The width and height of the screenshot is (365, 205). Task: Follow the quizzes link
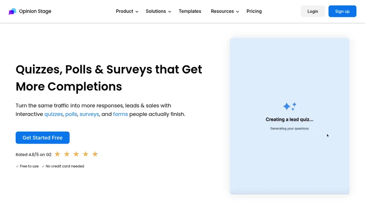53,114
